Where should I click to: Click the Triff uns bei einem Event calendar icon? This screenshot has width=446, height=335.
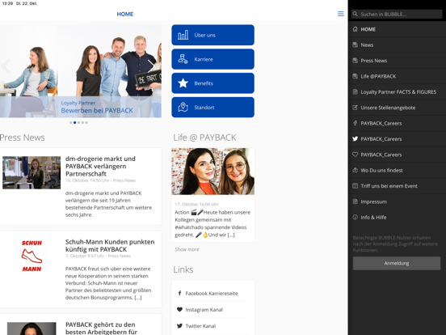pos(355,186)
